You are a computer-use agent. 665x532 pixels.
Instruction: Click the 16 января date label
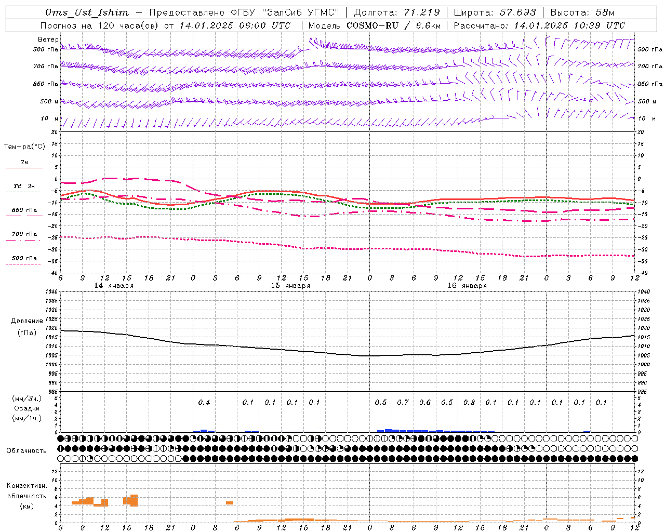point(467,286)
